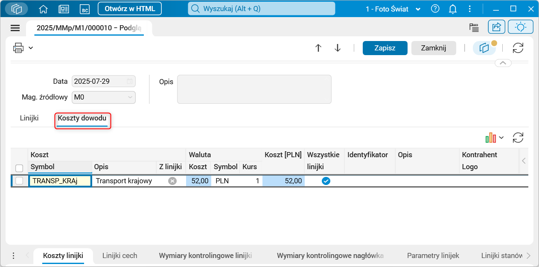Click the TRANSP_KRAj symbol cell
Viewport: 539px width, 267px height.
pyautogui.click(x=60, y=181)
